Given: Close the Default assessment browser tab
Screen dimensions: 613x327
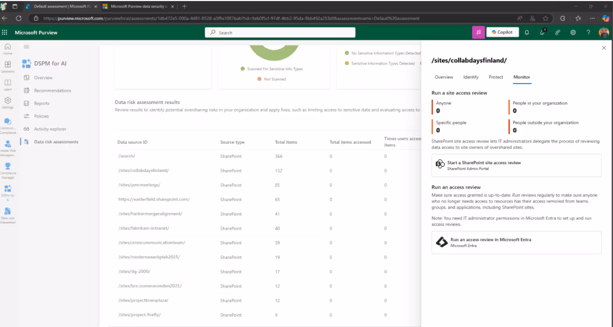Looking at the screenshot, I should 95,6.
